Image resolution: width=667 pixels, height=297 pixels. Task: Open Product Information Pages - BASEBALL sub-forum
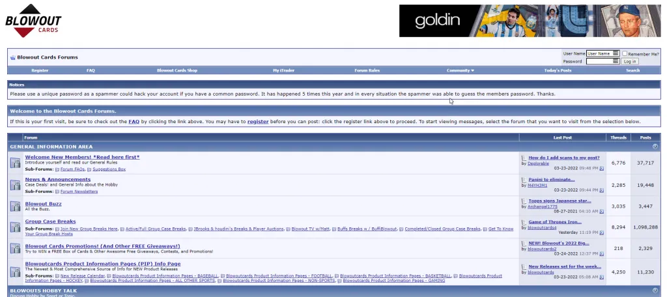coord(165,276)
